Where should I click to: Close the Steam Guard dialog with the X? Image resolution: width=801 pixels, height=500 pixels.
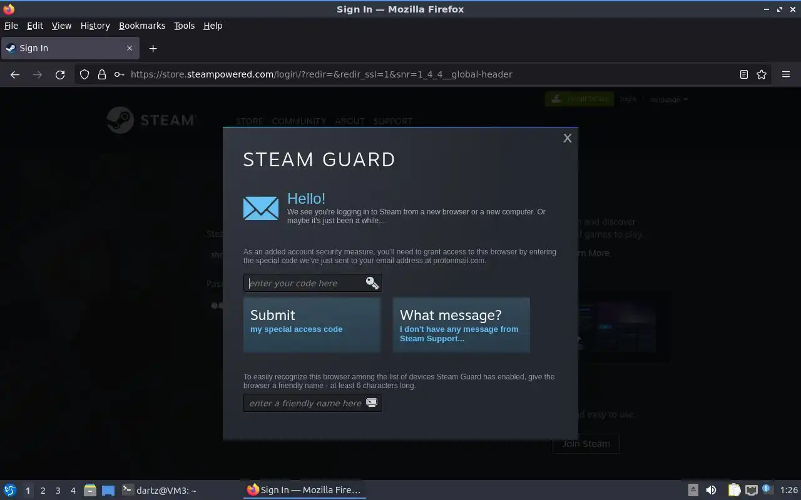click(x=567, y=138)
